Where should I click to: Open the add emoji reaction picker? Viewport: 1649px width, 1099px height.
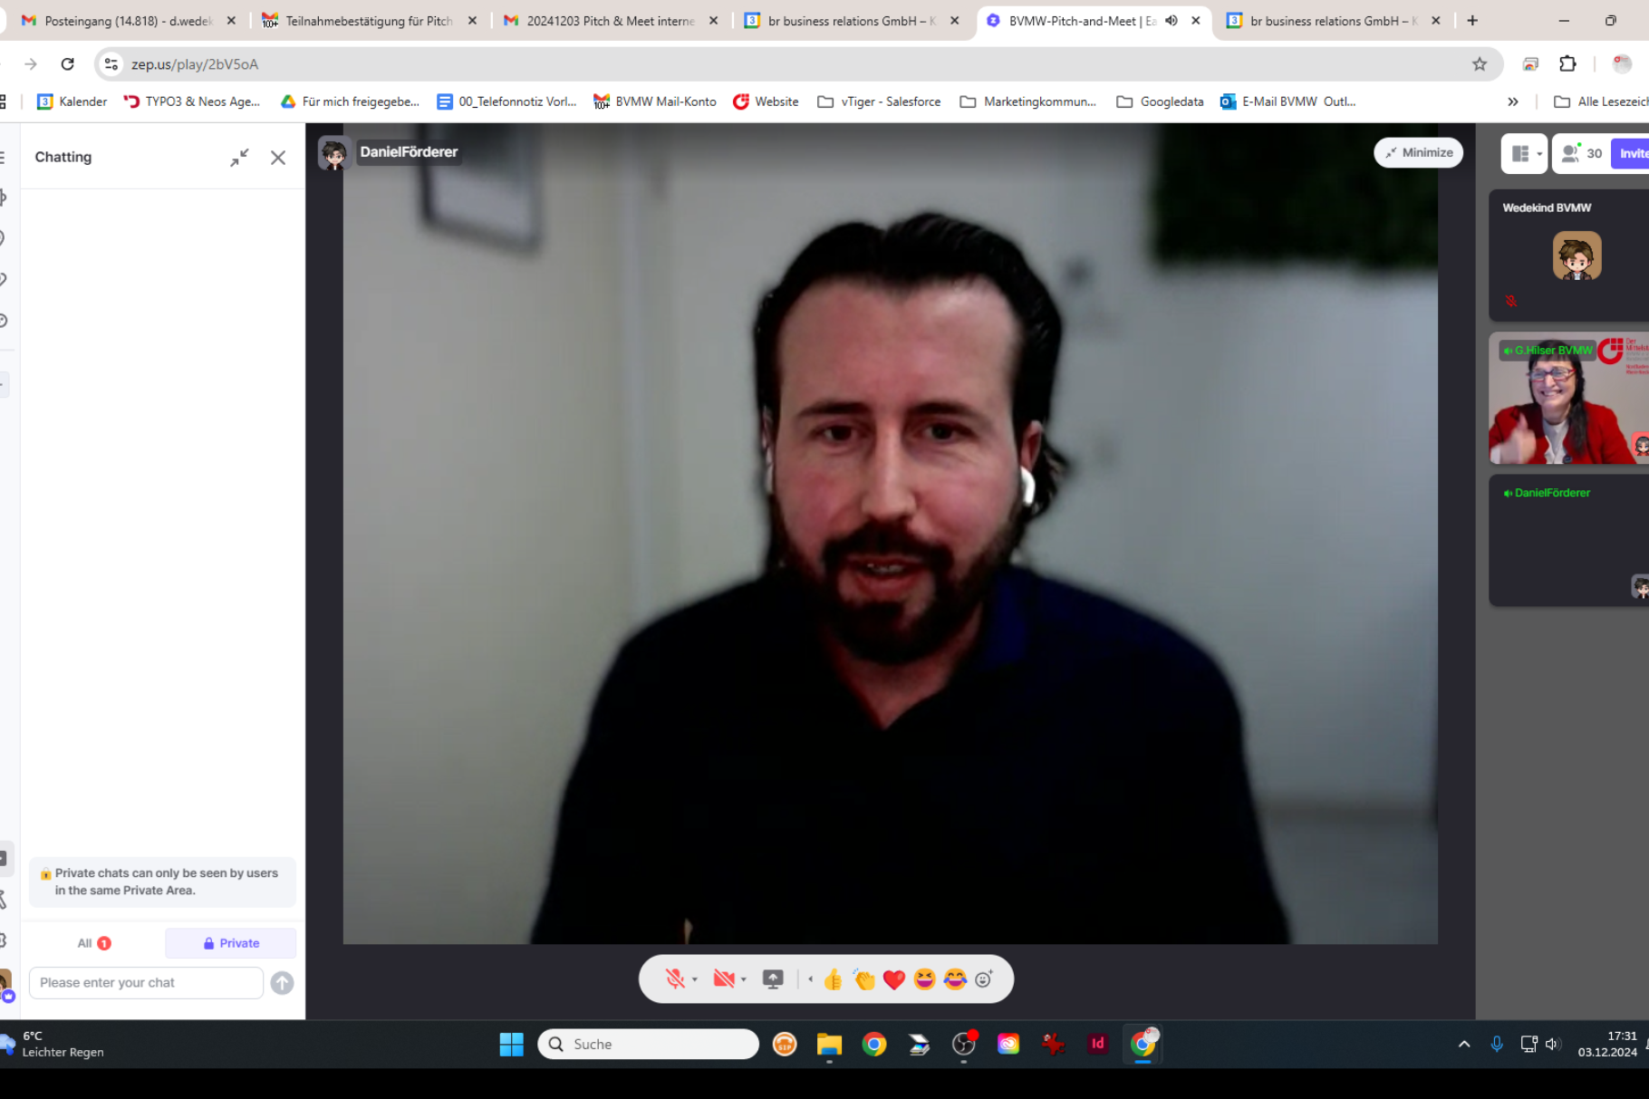click(984, 979)
